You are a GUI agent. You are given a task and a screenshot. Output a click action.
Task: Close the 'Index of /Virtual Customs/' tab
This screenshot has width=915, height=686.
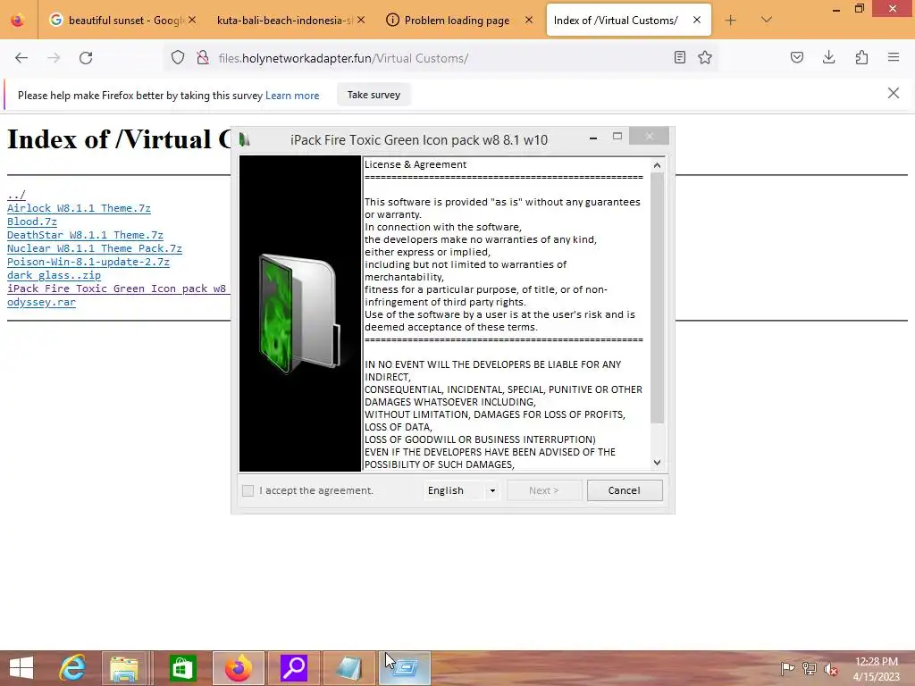coord(697,20)
